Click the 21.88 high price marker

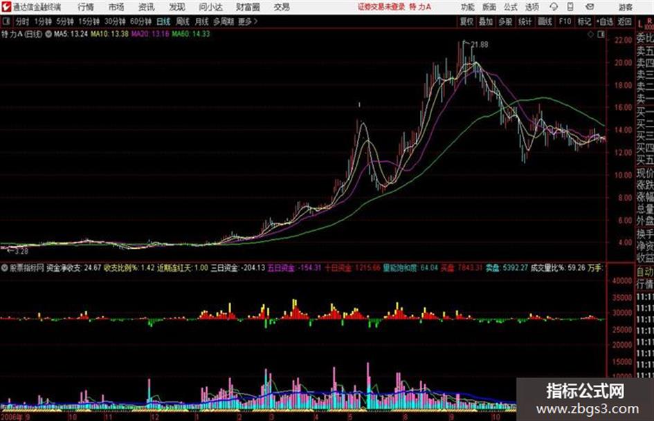point(479,44)
